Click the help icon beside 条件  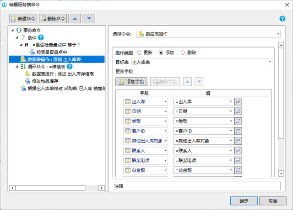pyautogui.click(x=41, y=37)
